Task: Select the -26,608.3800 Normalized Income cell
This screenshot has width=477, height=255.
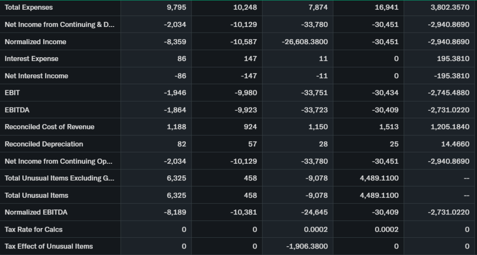Action: coord(305,42)
